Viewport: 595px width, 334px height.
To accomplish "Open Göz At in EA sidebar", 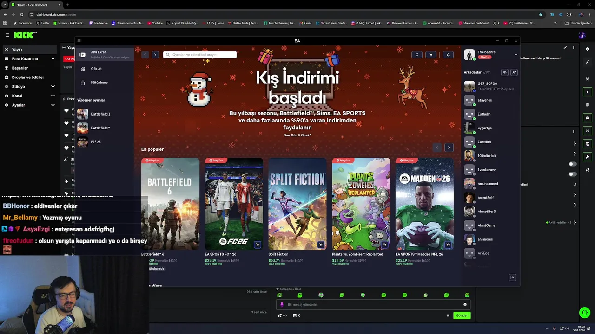I will 105,69.
